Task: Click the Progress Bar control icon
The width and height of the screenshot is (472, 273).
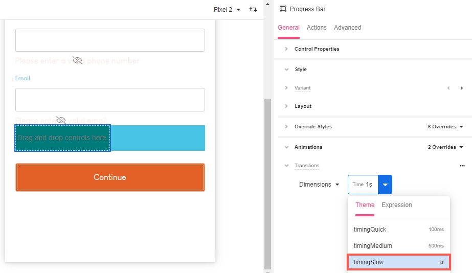Action: pos(283,9)
